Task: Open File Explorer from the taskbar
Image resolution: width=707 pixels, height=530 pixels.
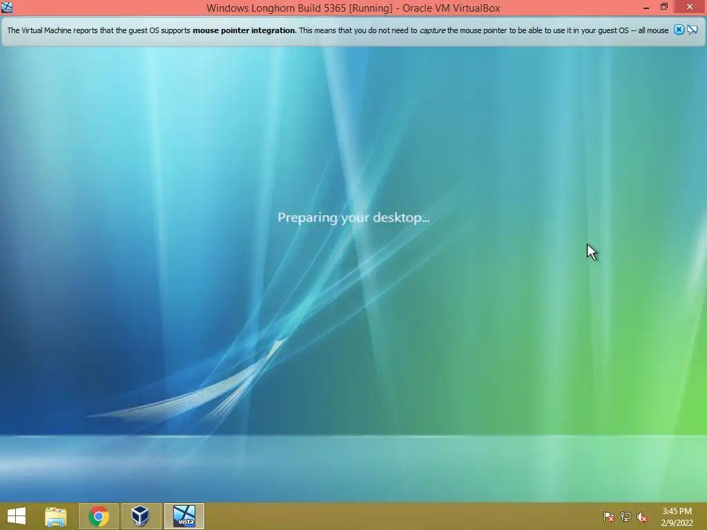Action: (x=56, y=516)
